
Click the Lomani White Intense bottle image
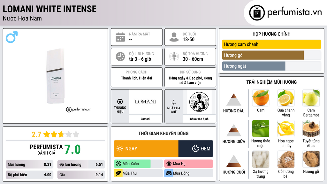[55, 76]
